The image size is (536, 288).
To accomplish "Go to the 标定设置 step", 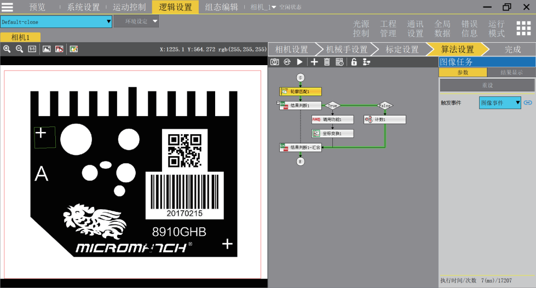I will click(x=402, y=49).
